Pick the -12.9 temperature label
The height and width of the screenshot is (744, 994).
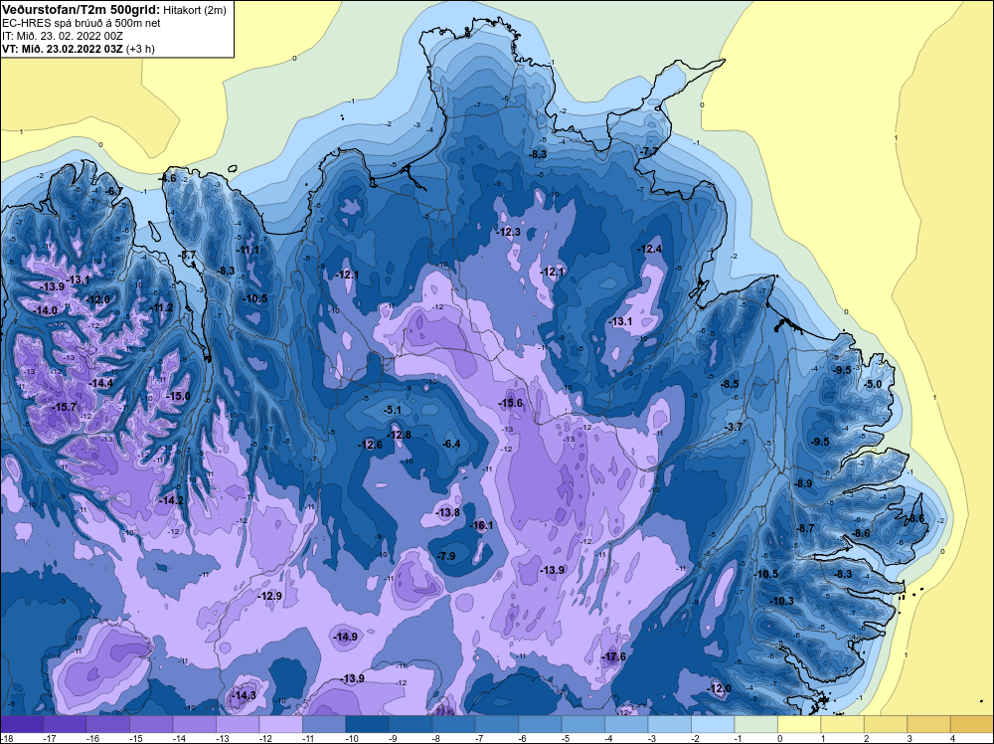click(269, 596)
